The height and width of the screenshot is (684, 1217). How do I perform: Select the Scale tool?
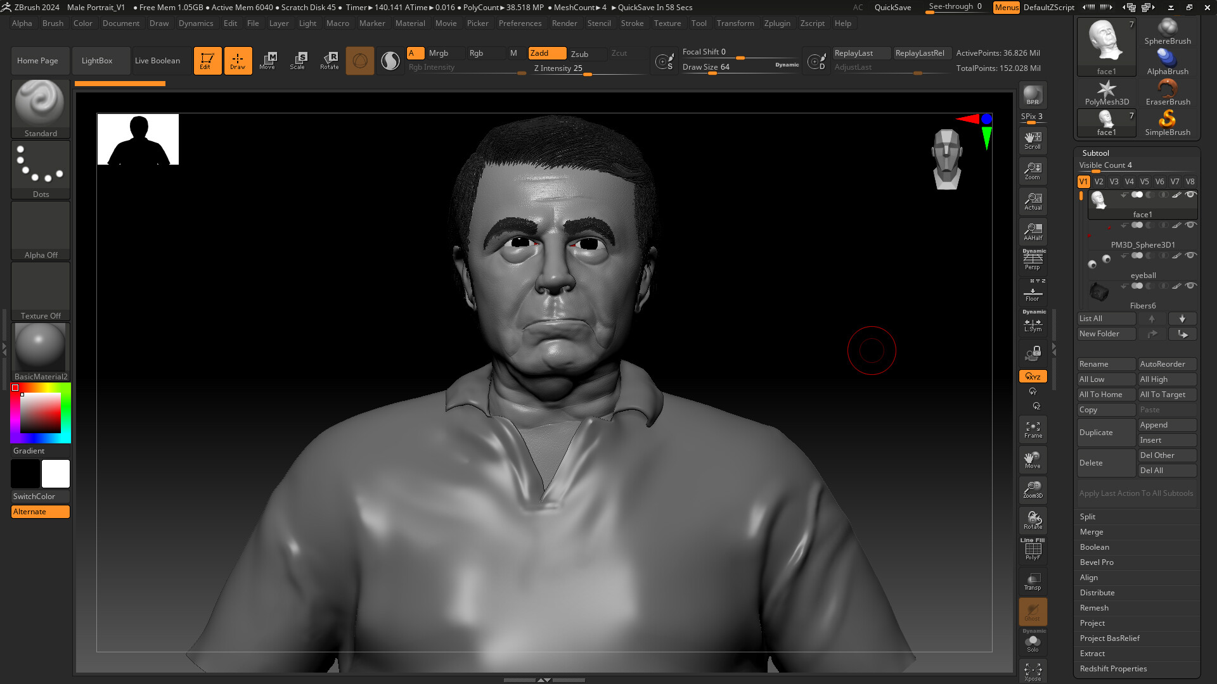point(298,60)
